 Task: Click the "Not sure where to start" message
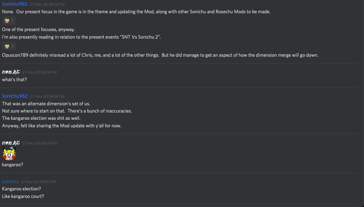tap(67, 111)
